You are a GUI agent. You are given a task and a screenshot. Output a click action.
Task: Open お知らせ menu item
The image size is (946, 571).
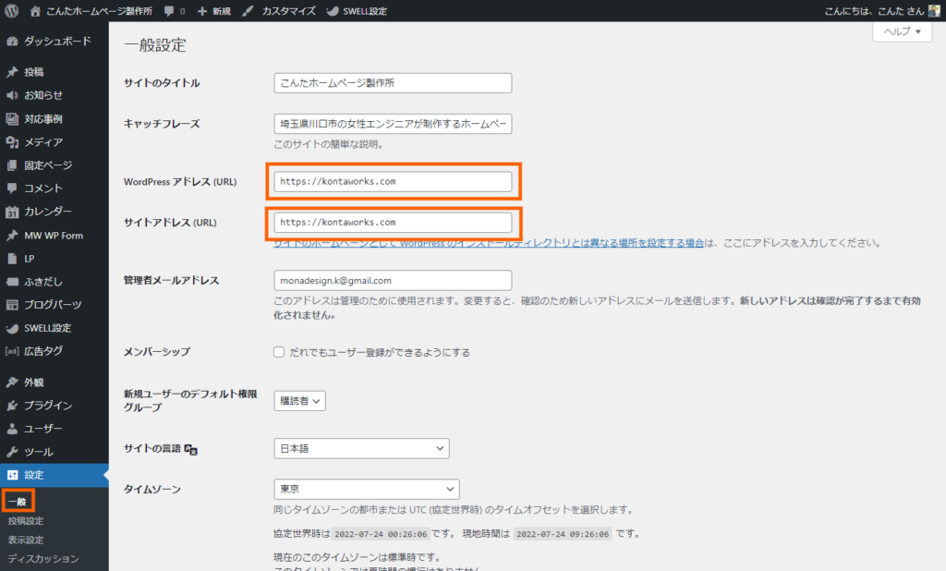point(43,95)
